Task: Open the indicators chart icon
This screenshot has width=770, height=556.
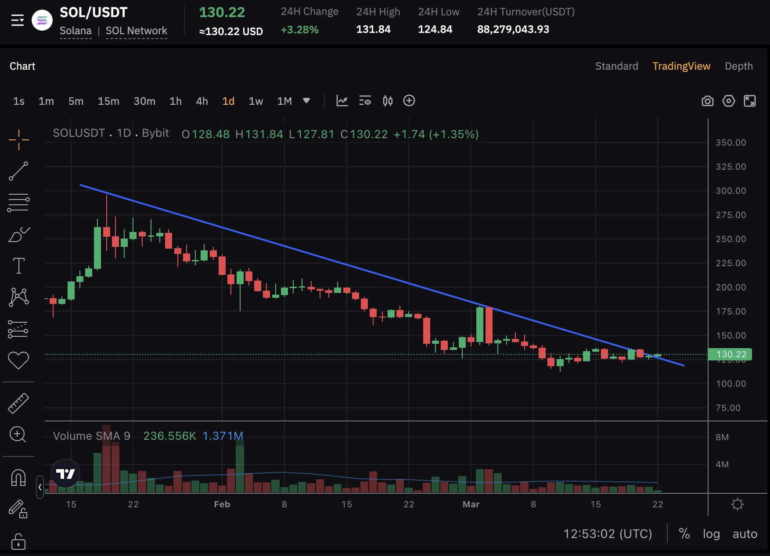Action: [x=342, y=101]
